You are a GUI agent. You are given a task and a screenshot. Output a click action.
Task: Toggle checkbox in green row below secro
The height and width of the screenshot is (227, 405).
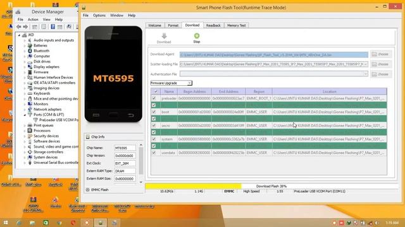tap(154, 132)
